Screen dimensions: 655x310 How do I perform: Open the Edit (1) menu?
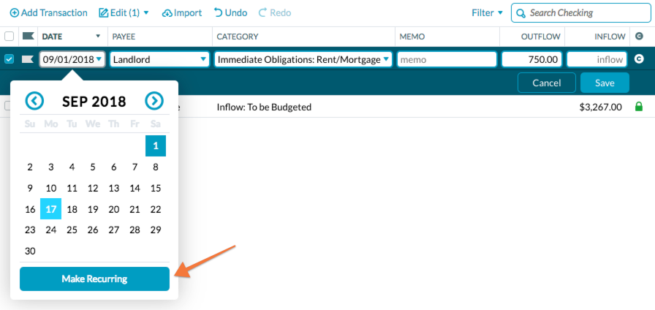click(124, 13)
